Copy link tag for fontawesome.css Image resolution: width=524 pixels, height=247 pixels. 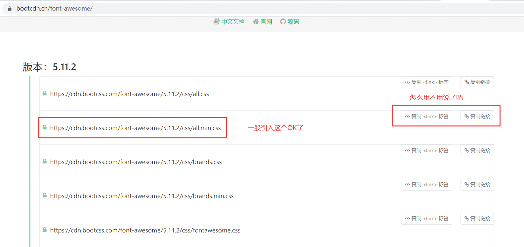tap(426, 219)
